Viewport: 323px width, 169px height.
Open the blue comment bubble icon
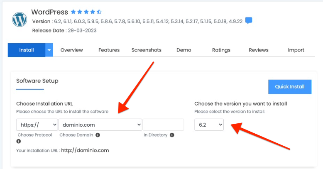point(249,21)
